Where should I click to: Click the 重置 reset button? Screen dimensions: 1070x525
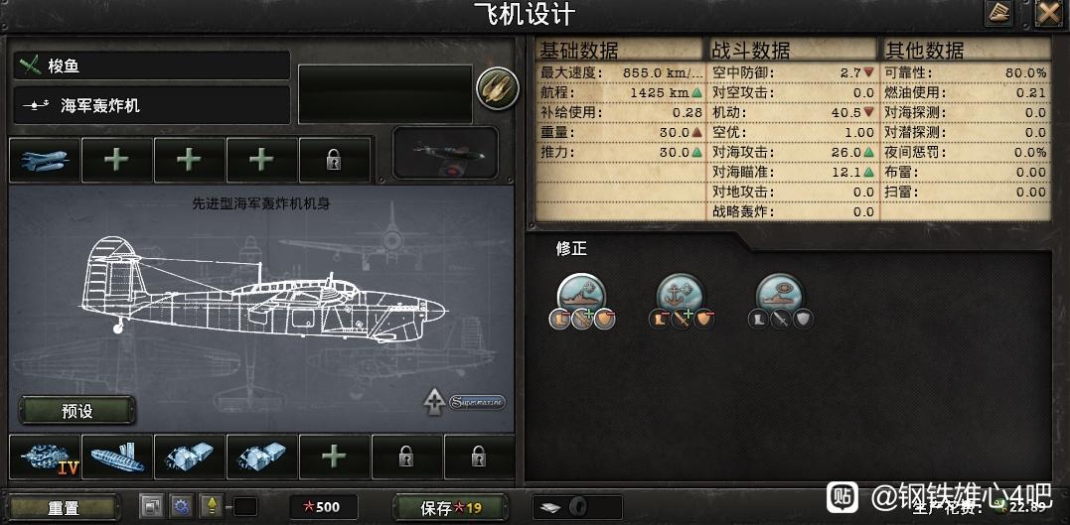pyautogui.click(x=64, y=508)
